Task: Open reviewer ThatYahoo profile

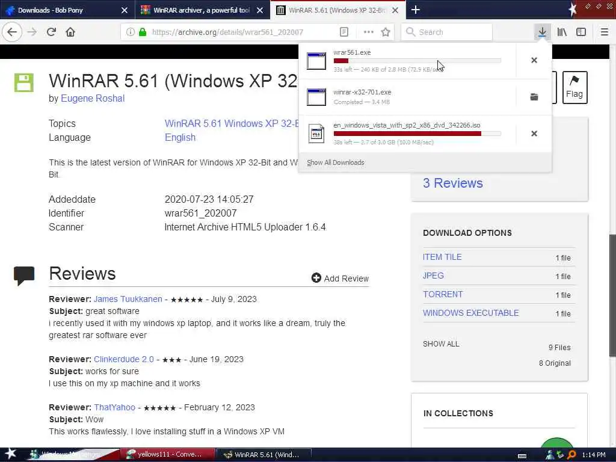Action: coord(114,407)
